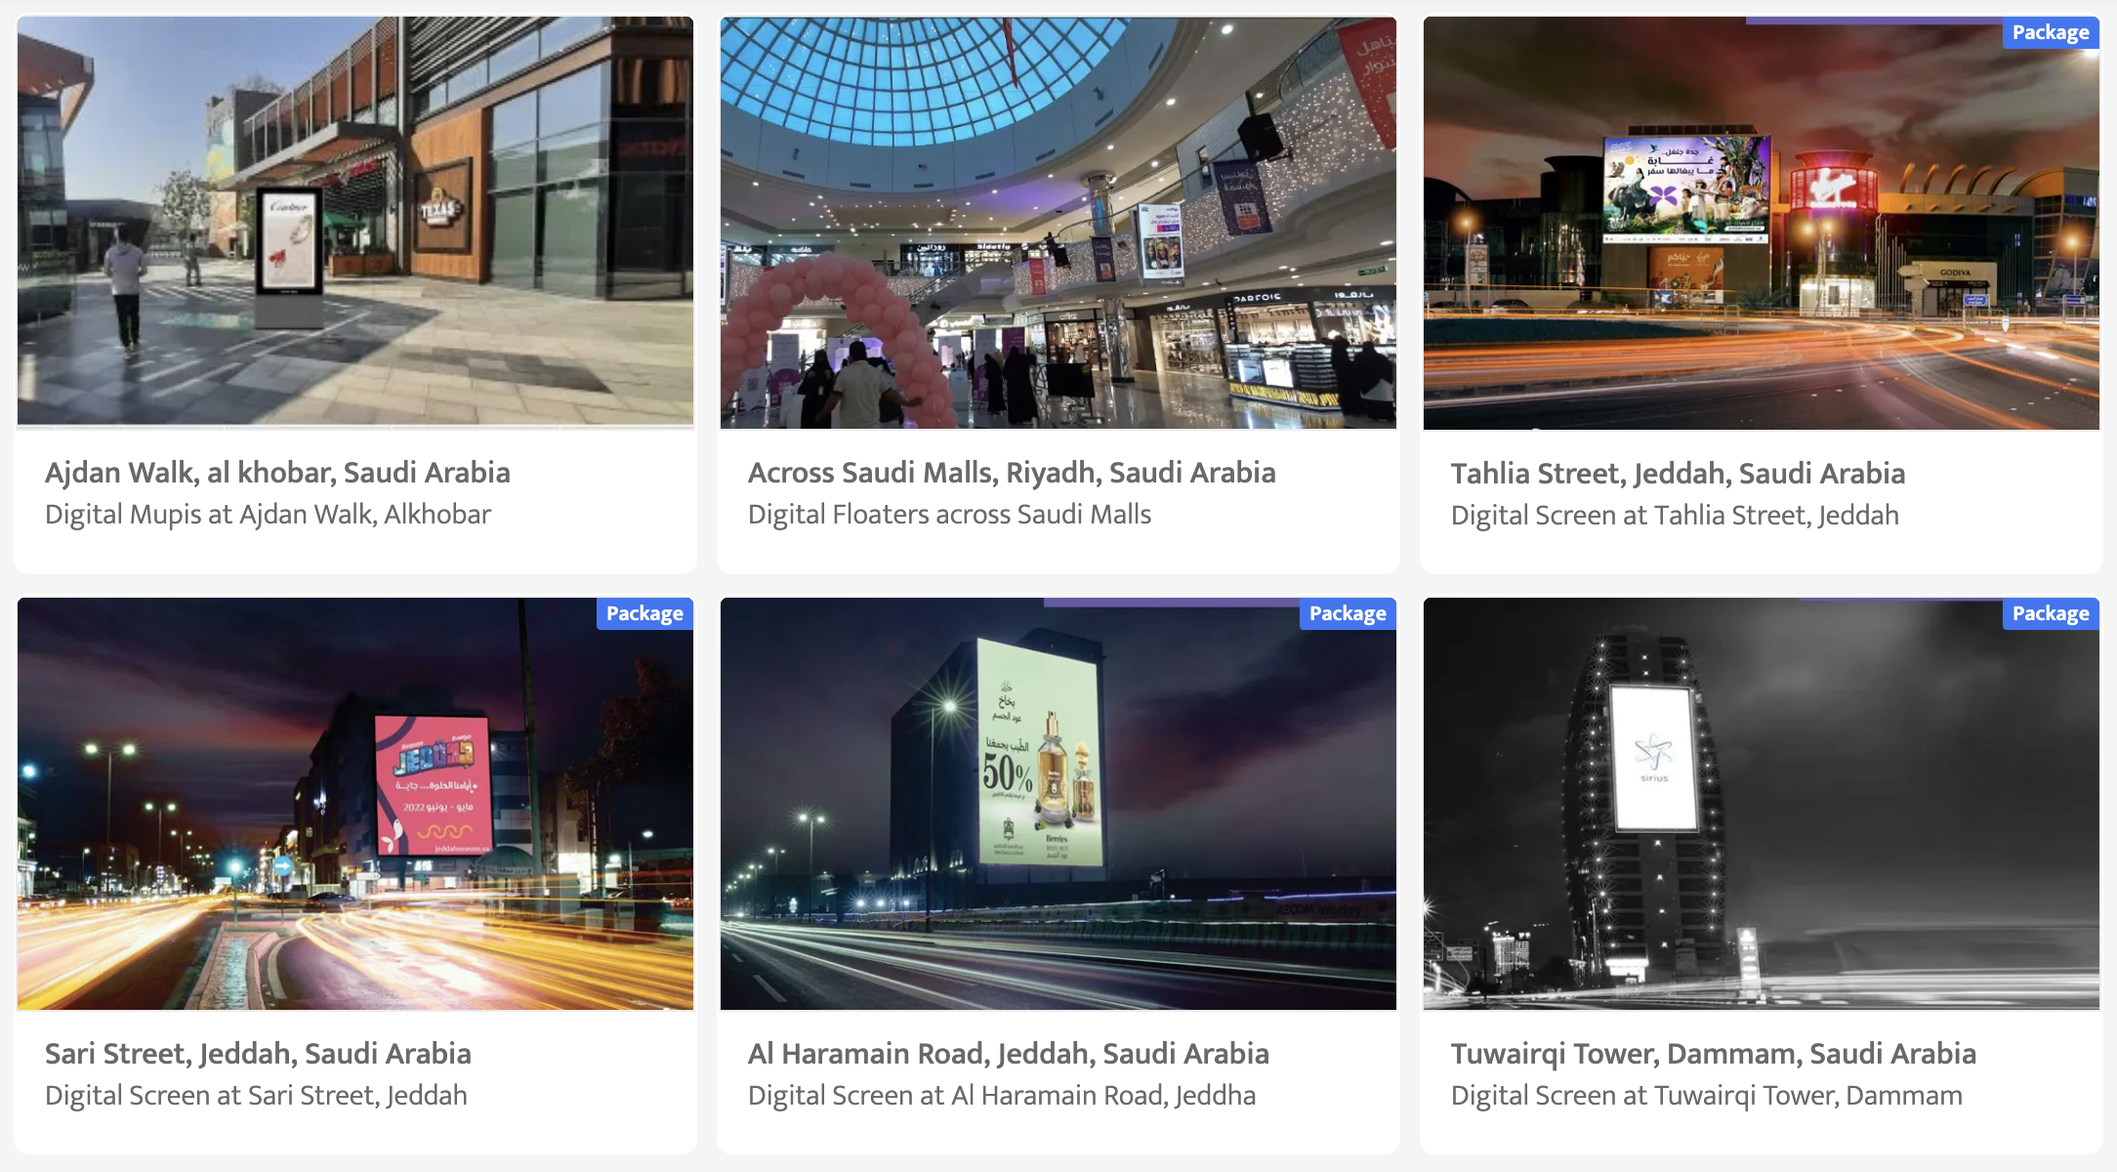Click the Tahlia Street night billboard photo
Viewport: 2117px width, 1172px height.
click(x=1762, y=223)
